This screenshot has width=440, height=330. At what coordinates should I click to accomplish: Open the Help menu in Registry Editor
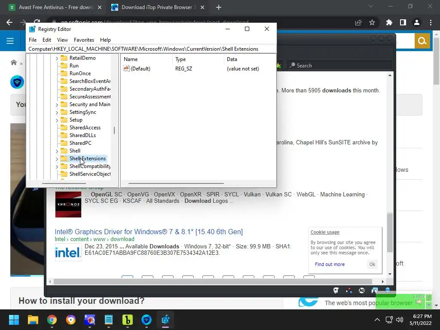(105, 40)
